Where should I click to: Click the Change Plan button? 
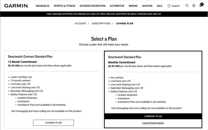click(53, 123)
